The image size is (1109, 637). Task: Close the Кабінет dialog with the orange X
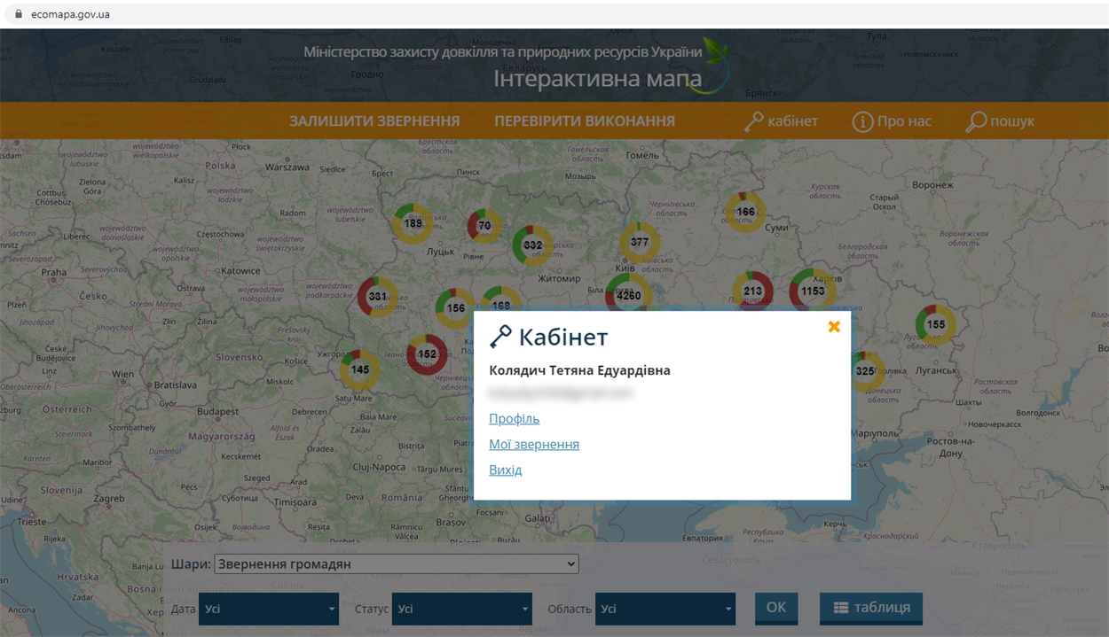tap(834, 327)
